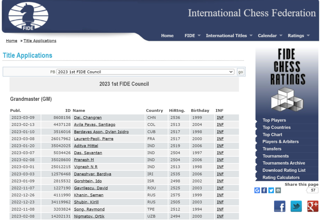
Task: Open the PB council selection dropdown
Action: point(145,72)
